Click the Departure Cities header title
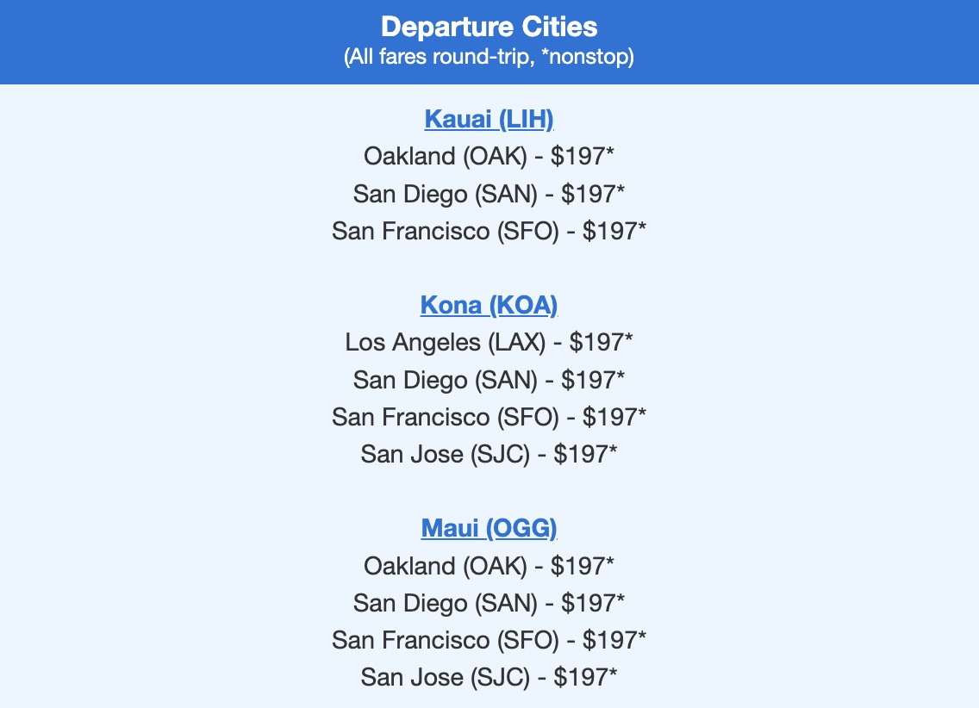979x708 pixels. point(489,27)
